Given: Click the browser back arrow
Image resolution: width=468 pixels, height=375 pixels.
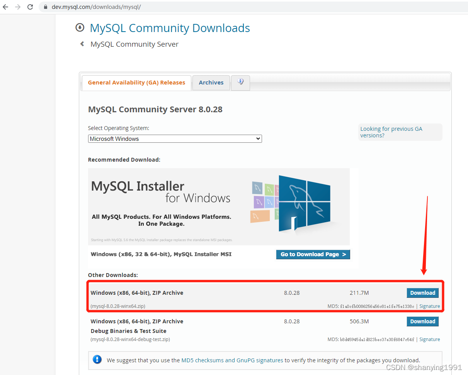Looking at the screenshot, I should pos(5,7).
